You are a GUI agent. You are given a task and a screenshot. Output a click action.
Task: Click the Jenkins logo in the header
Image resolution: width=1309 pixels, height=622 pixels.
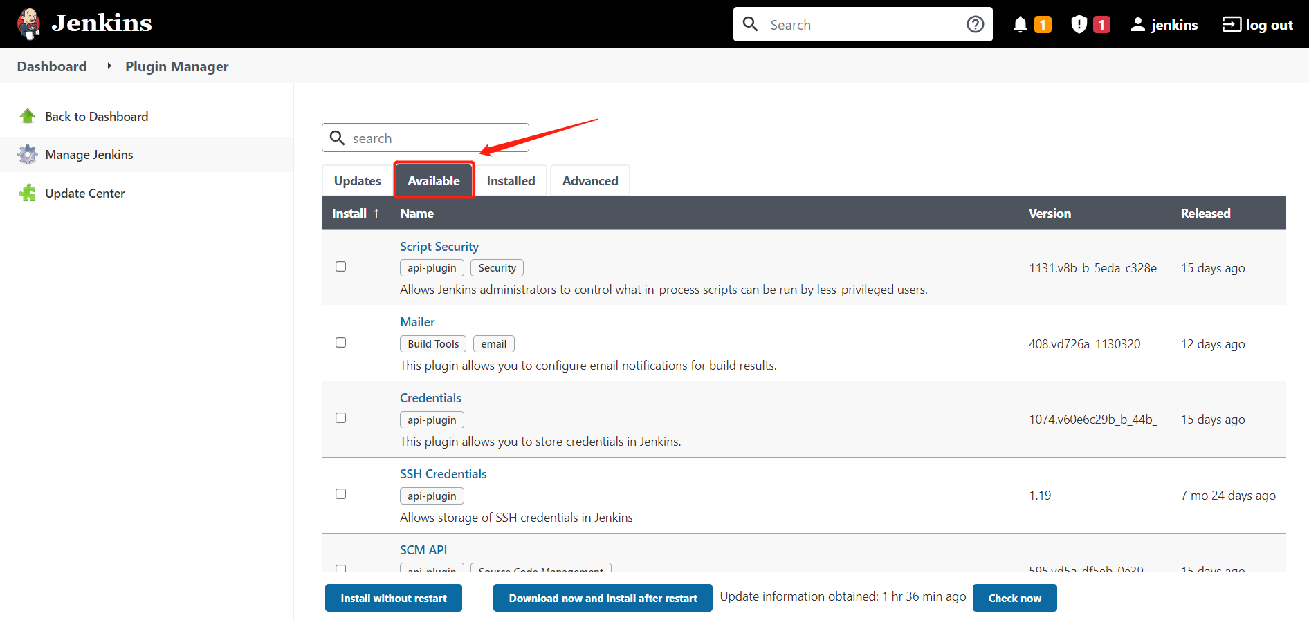tap(28, 23)
